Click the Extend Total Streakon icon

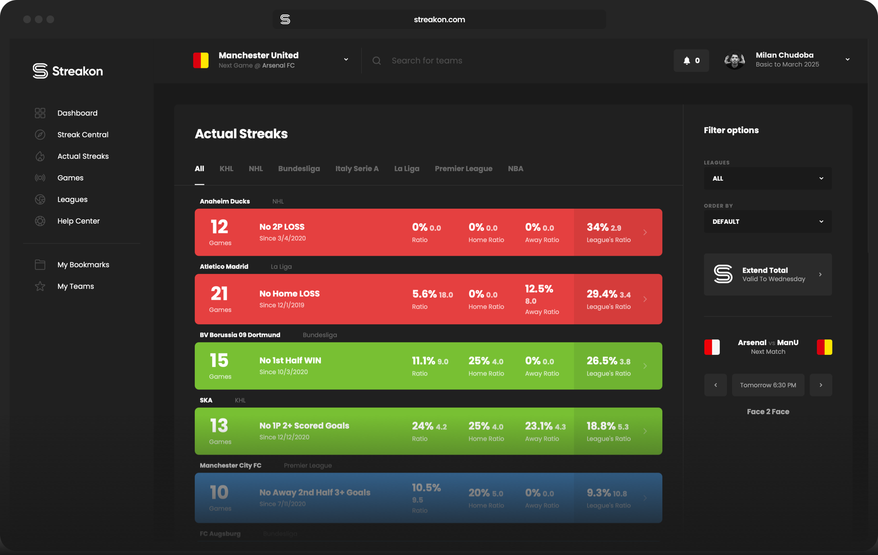coord(723,274)
